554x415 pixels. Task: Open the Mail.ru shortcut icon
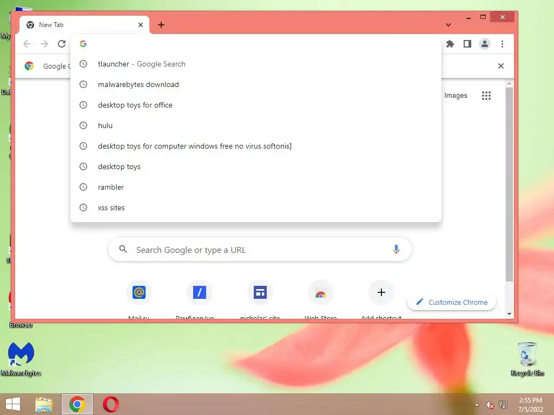139,292
